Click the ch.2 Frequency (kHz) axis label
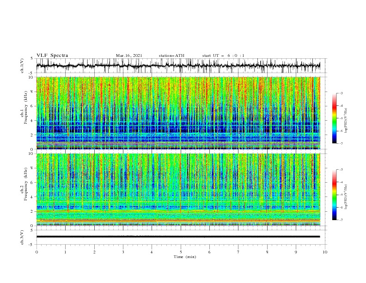The image size is (366, 283). 24,184
